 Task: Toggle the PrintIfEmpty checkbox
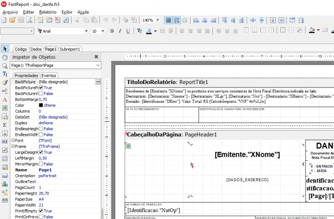(x=41, y=211)
